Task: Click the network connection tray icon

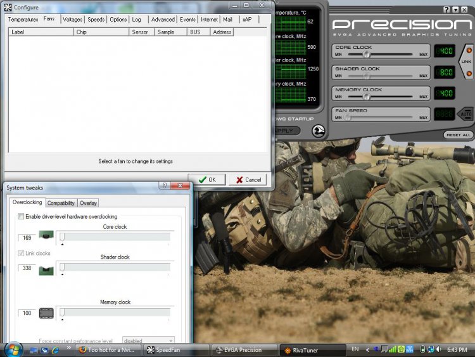Action: 431,349
